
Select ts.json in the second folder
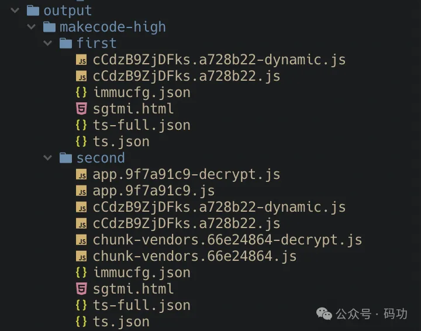pyautogui.click(x=121, y=322)
